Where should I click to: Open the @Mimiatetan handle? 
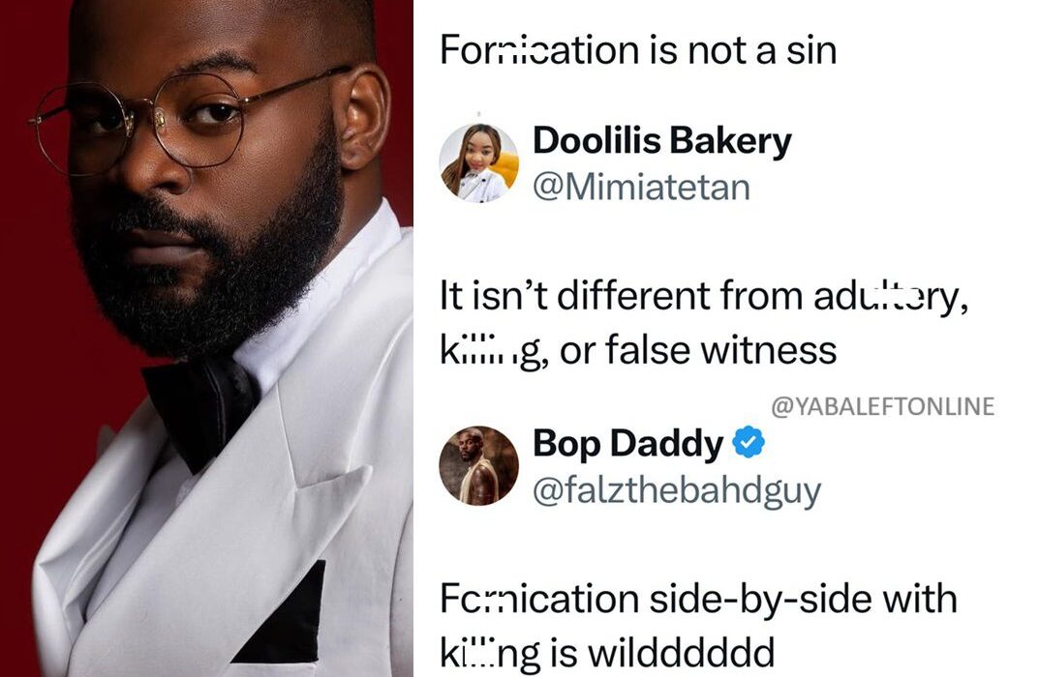pyautogui.click(x=641, y=187)
